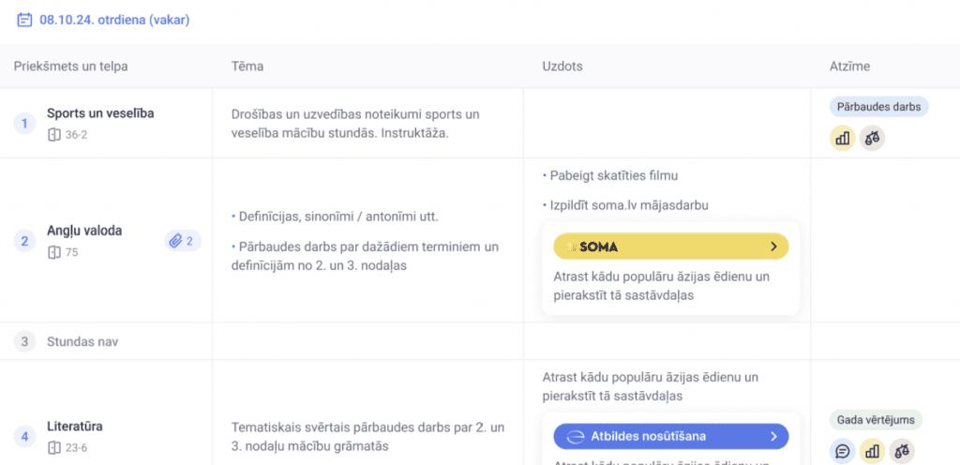Click the Atzīme column header
960x465 pixels.
[849, 66]
